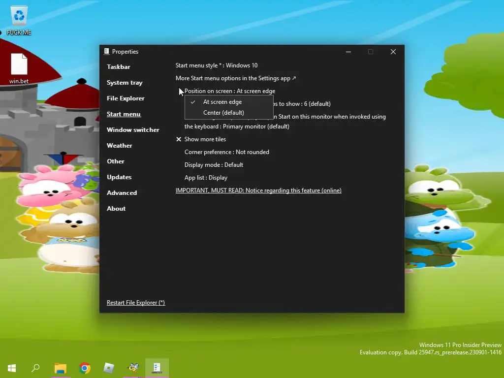This screenshot has width=504, height=378.
Task: Change apps to show: 6 (default)
Action: tap(302, 104)
